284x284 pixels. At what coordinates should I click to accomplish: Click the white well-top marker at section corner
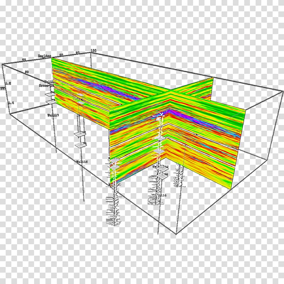tap(161, 114)
